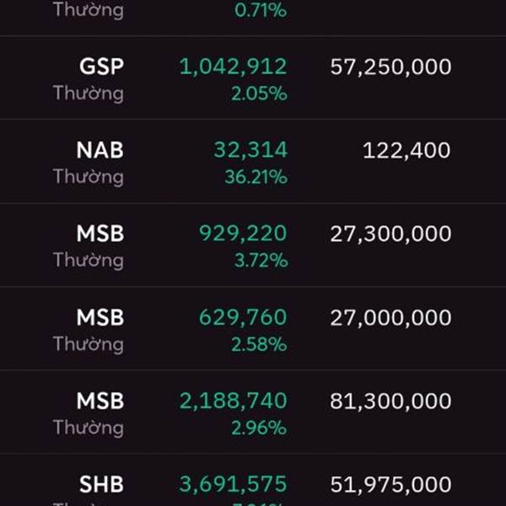Open MSB row with volume 2,188,740
The width and height of the screenshot is (506, 506).
(253, 412)
